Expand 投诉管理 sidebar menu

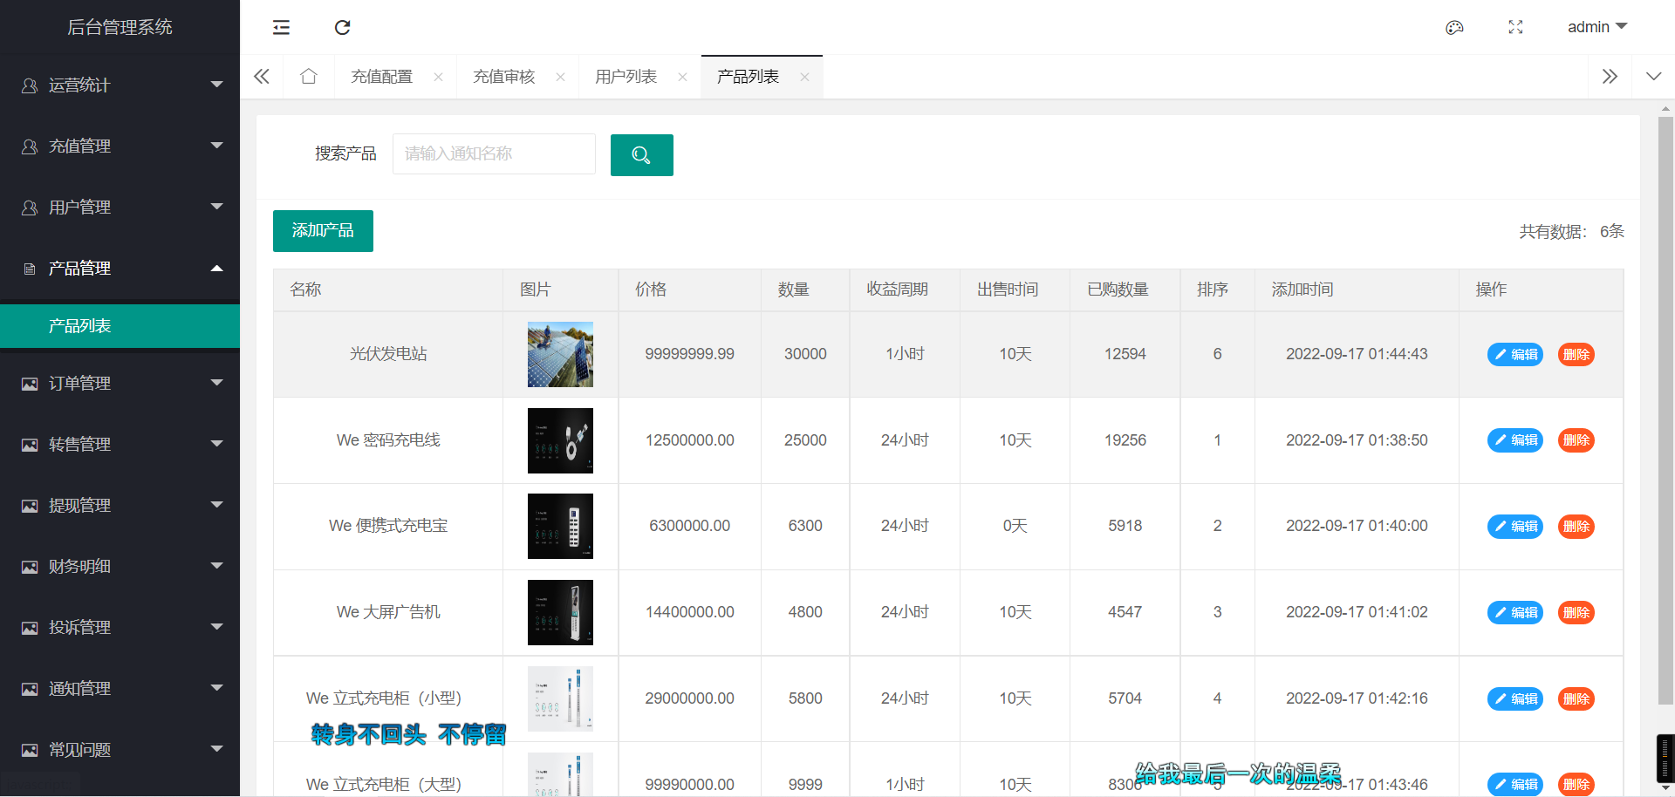120,627
